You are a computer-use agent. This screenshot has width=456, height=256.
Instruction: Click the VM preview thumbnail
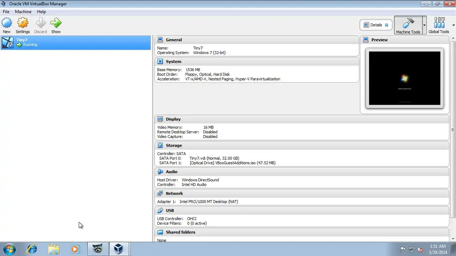405,78
